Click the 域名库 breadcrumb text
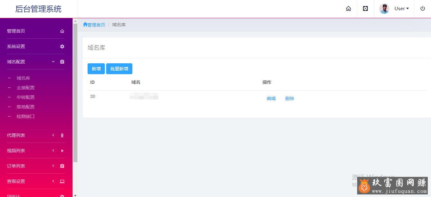The height and width of the screenshot is (197, 431). (x=119, y=25)
